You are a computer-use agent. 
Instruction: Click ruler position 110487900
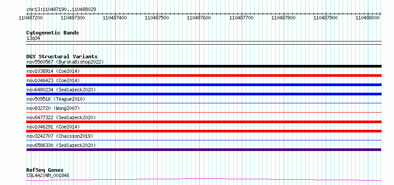point(326,18)
